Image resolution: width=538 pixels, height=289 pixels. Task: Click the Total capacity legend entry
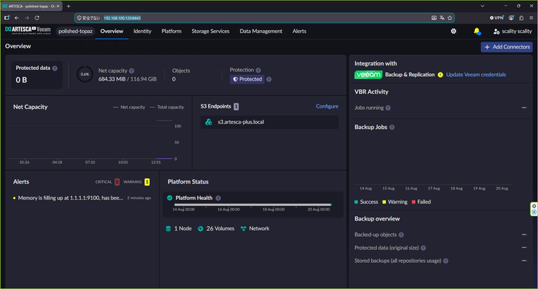click(167, 108)
